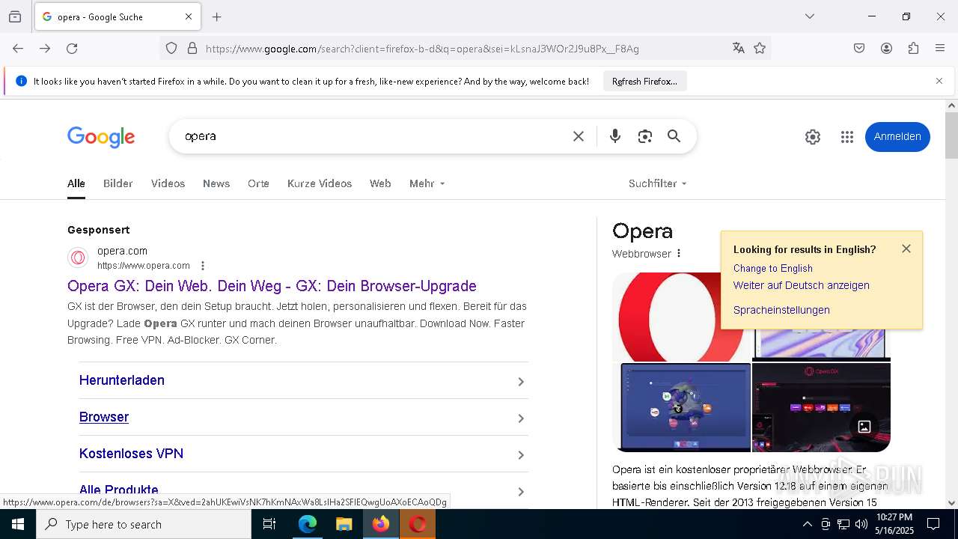Go forward one page
The width and height of the screenshot is (958, 539).
coord(45,49)
